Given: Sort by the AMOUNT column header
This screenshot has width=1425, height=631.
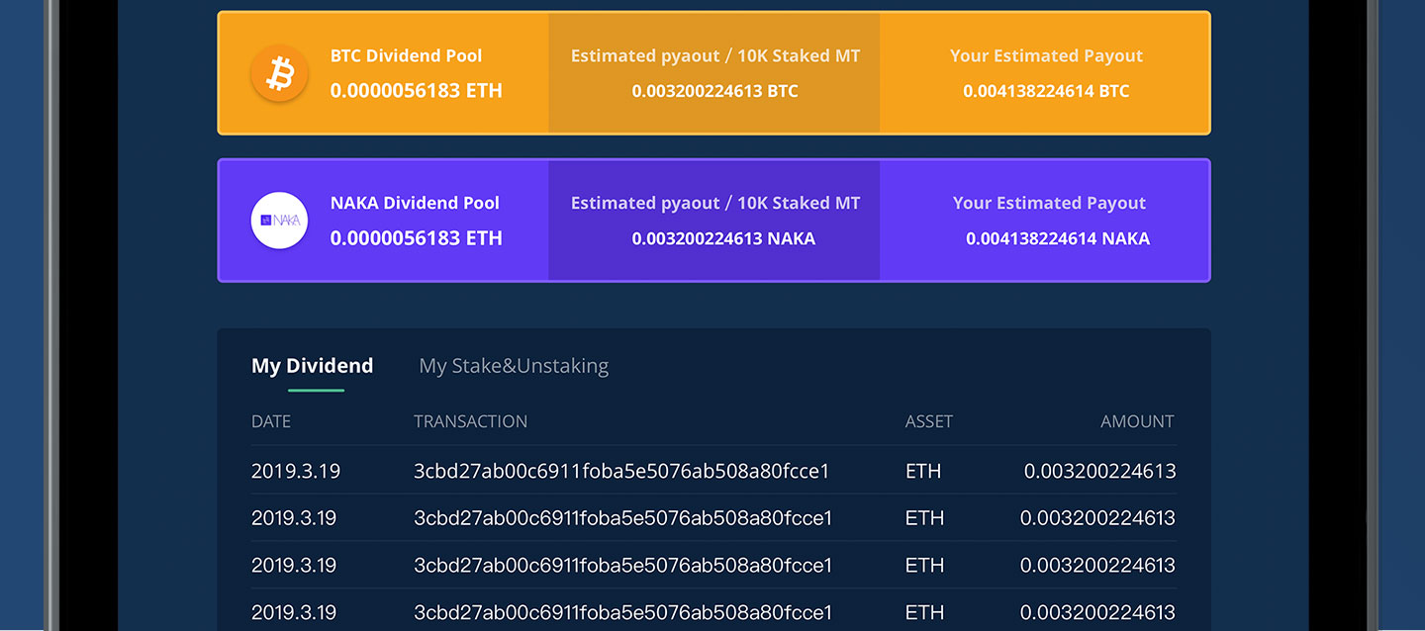Looking at the screenshot, I should coord(1137,420).
